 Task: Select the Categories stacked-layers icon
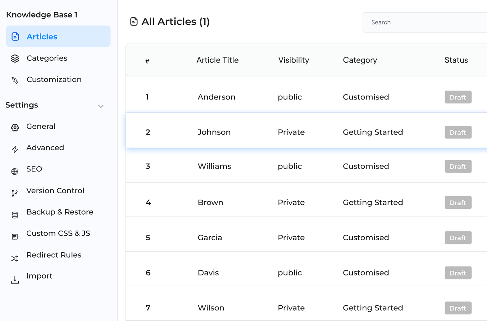(15, 58)
